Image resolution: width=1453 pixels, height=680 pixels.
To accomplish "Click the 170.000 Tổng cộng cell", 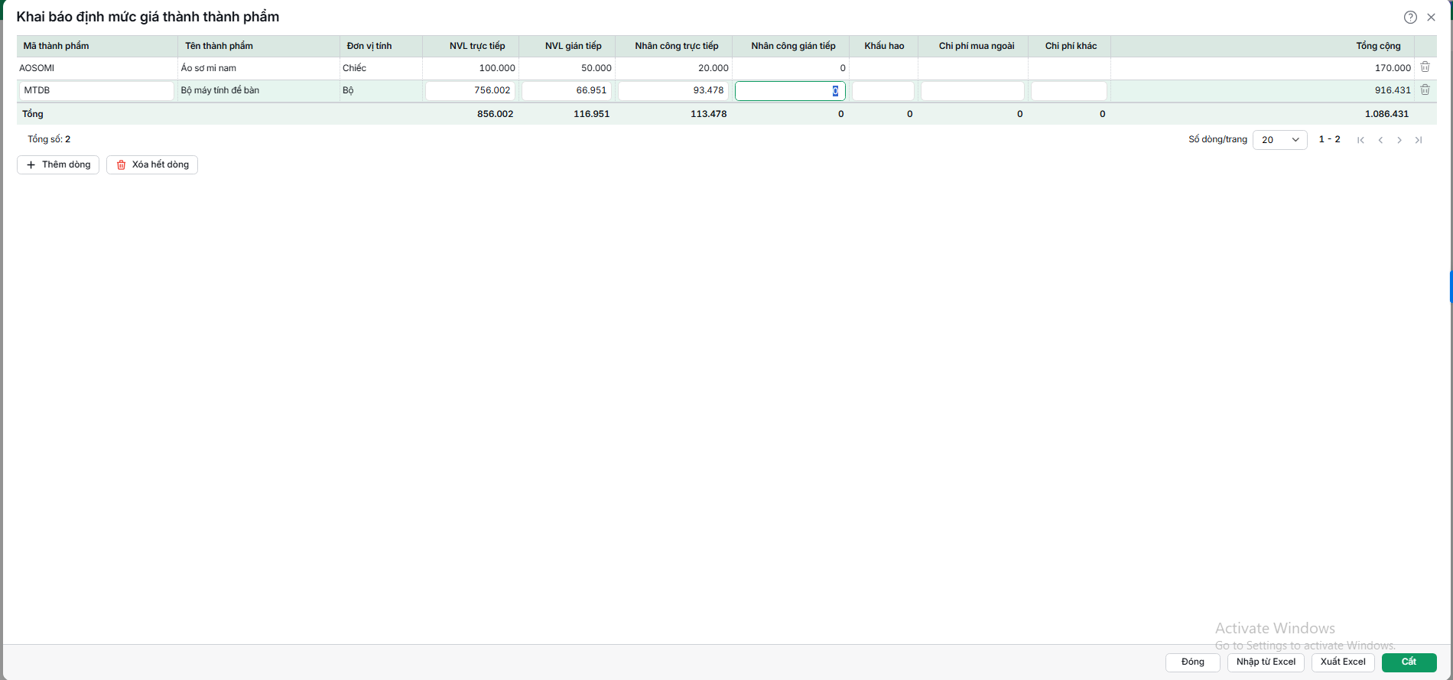I will click(x=1263, y=68).
